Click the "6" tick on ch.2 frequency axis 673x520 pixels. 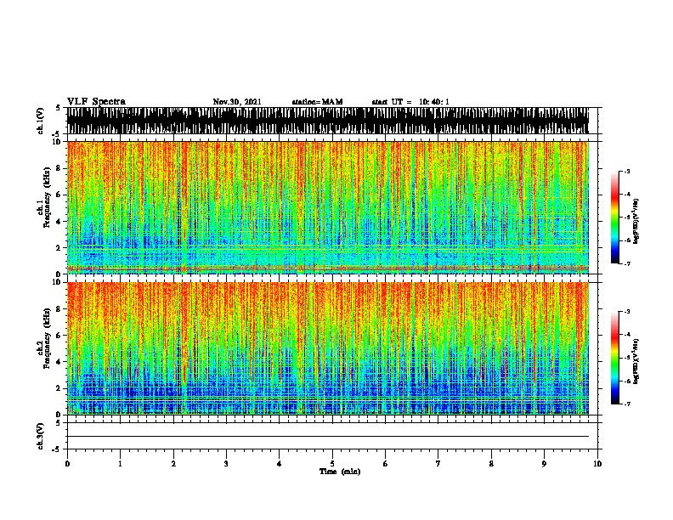coord(59,336)
